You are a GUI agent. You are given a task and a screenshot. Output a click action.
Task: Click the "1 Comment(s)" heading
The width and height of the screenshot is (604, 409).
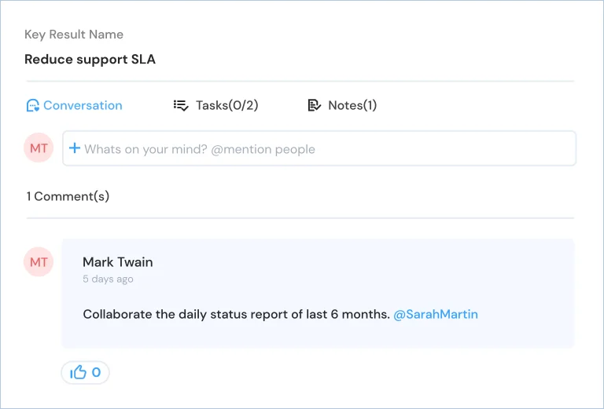coord(68,196)
